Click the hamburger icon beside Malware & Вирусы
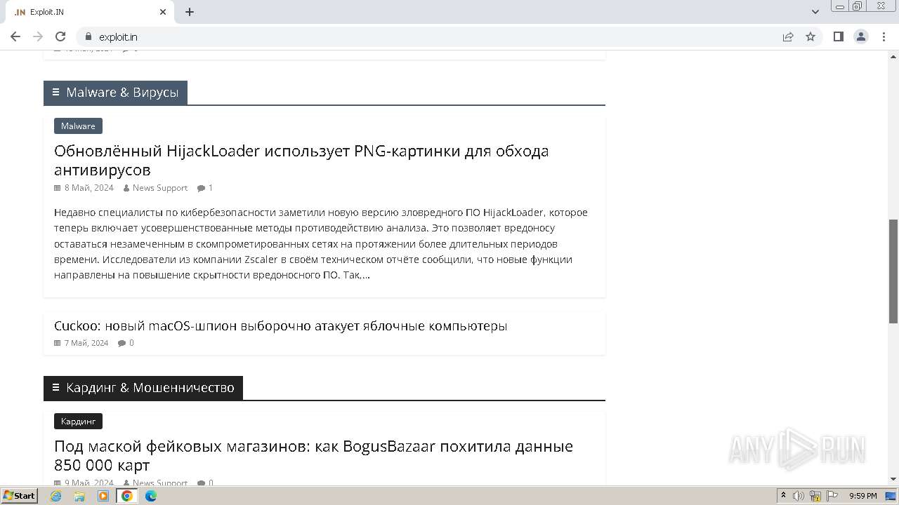899x505 pixels. (55, 93)
